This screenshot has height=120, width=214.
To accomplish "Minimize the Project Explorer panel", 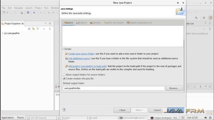I will [45, 23].
